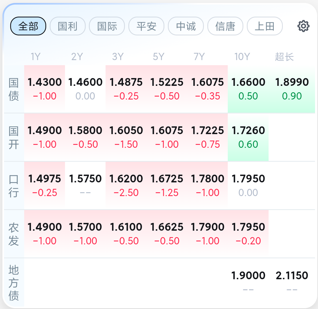The width and height of the screenshot is (318, 309).
Task: Switch to the 国际 tab
Action: point(107,26)
